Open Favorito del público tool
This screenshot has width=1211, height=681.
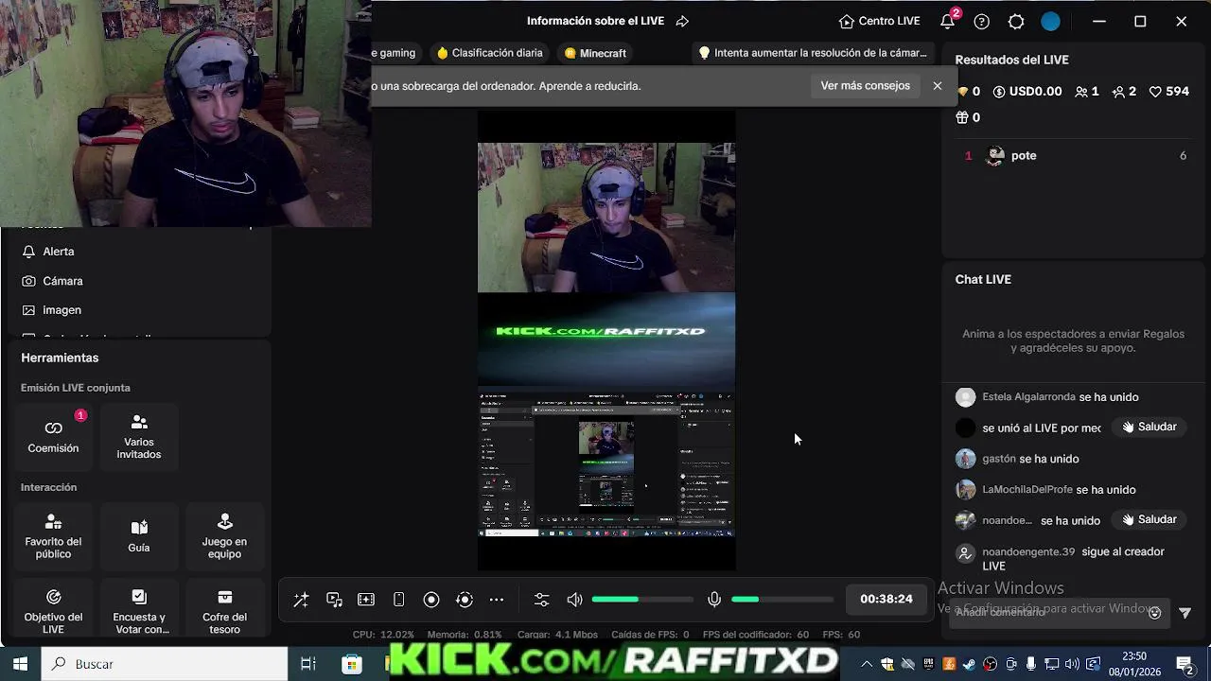(x=53, y=535)
